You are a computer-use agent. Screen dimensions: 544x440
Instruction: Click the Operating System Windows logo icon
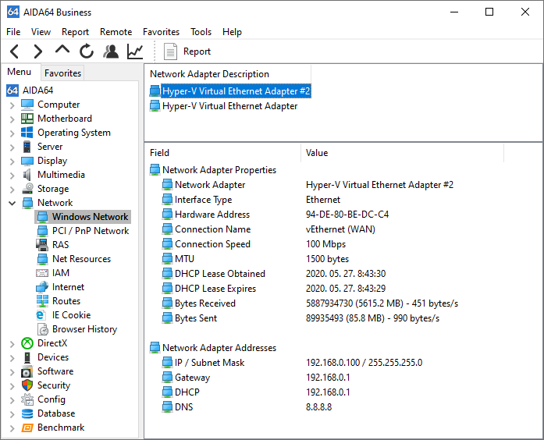click(x=27, y=133)
